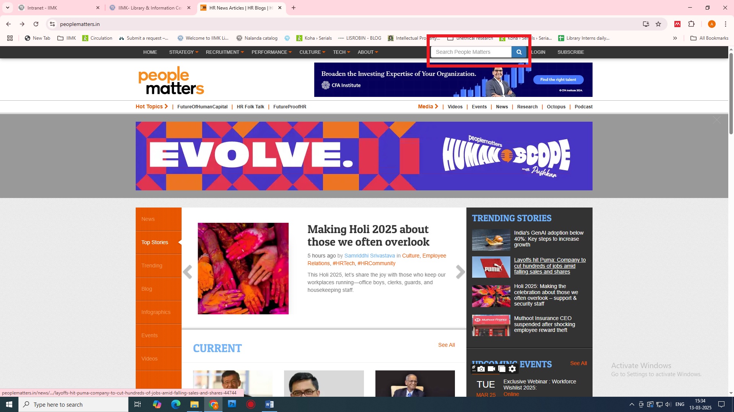
Task: Click the SUBSCRIBE link
Action: 570,52
